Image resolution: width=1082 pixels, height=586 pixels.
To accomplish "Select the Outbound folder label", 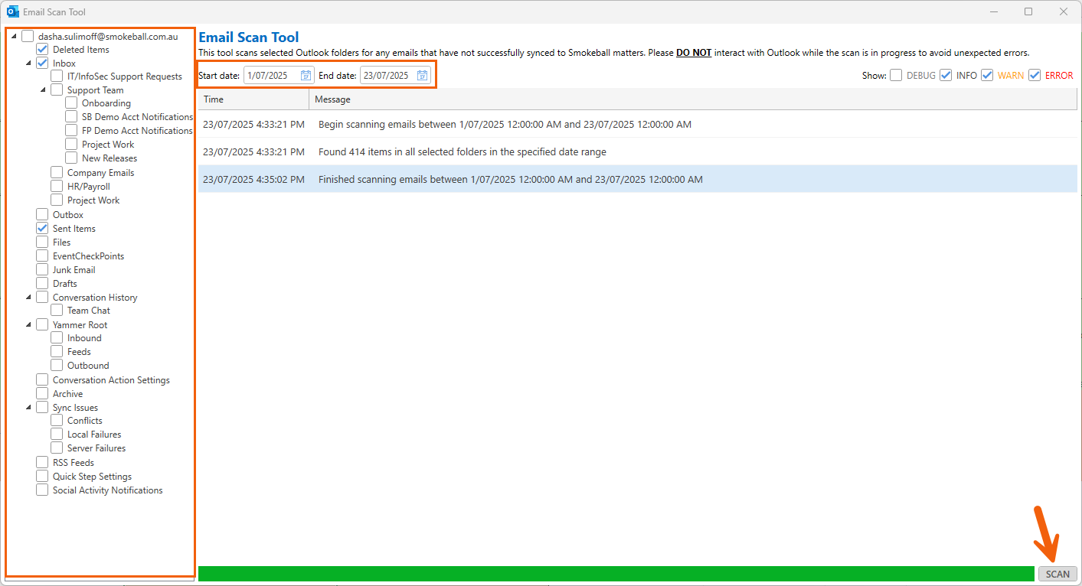I will coord(88,366).
